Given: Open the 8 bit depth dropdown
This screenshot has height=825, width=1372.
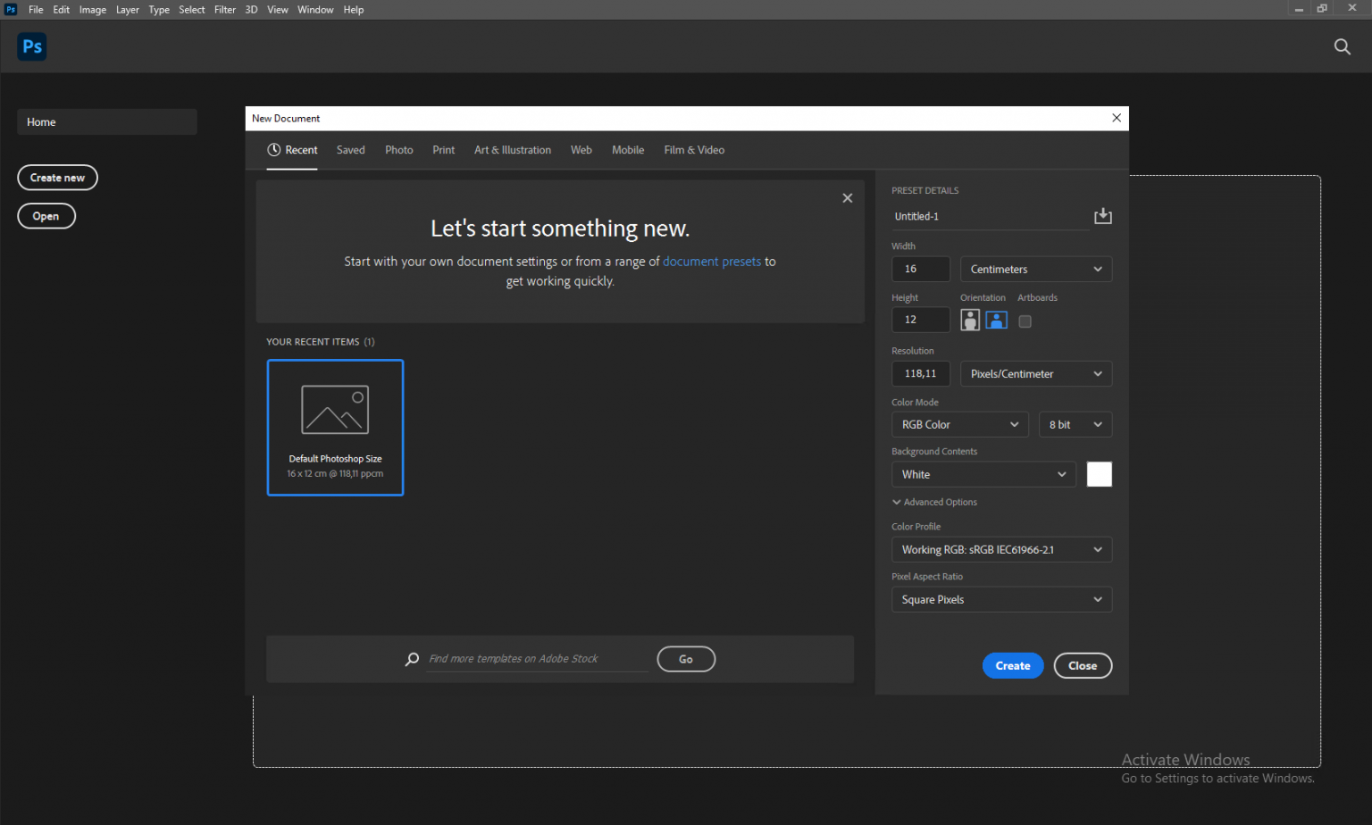Looking at the screenshot, I should click(x=1075, y=425).
